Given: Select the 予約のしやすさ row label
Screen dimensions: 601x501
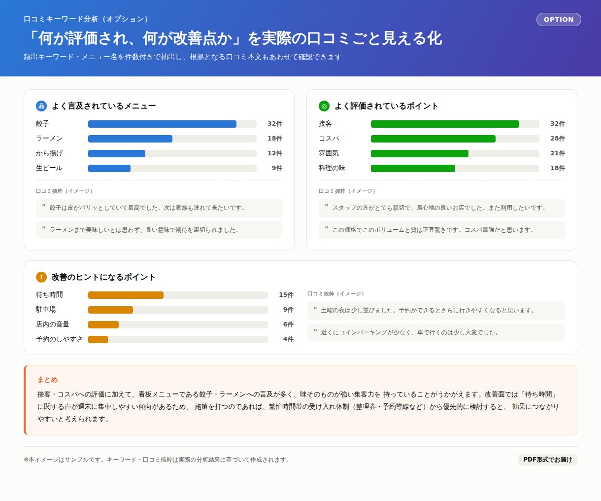Looking at the screenshot, I should tap(59, 339).
